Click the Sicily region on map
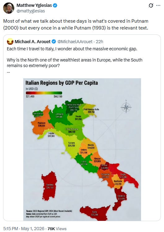 point(95,213)
